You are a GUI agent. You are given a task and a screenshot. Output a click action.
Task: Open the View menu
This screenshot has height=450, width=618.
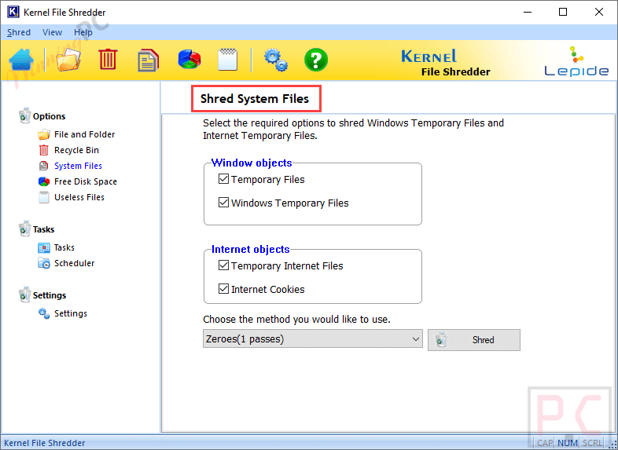click(x=52, y=32)
